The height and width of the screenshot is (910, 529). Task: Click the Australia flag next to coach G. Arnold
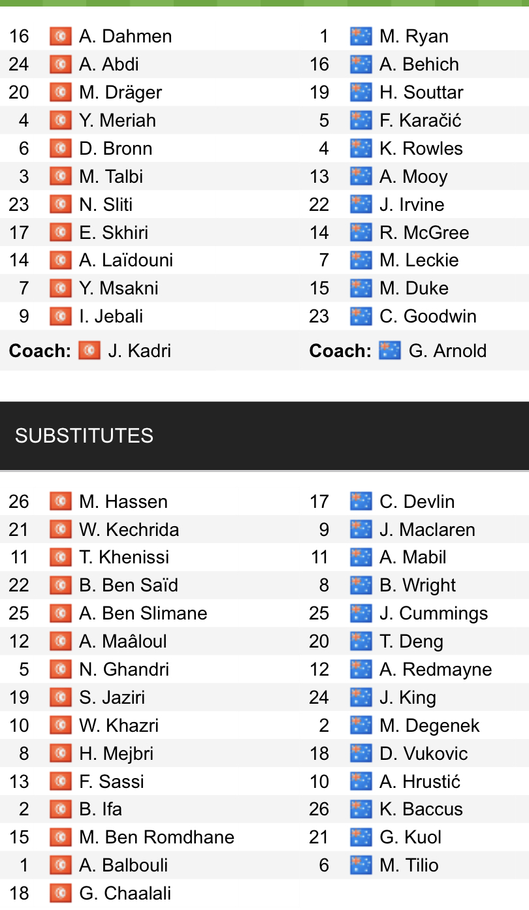(x=390, y=351)
